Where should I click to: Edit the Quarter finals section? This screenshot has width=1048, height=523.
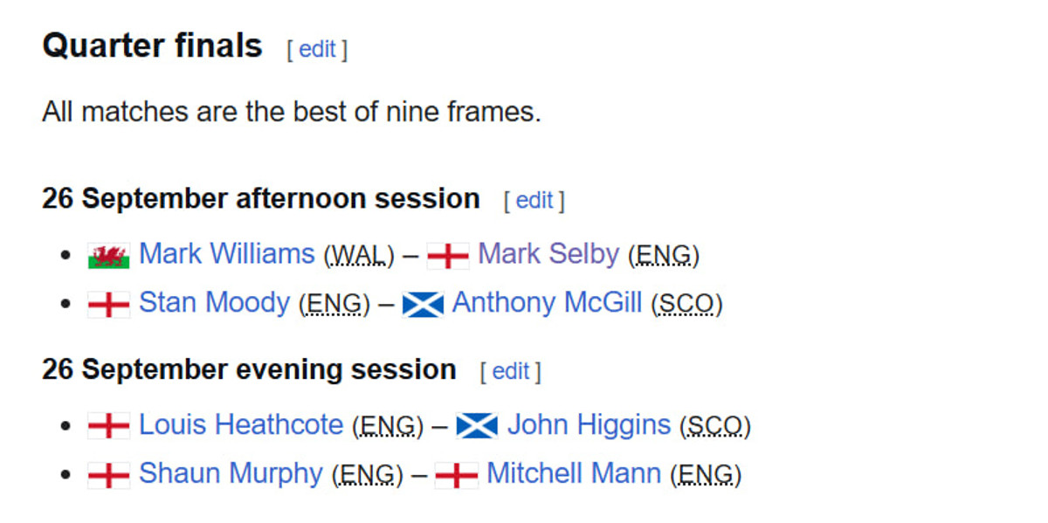(317, 50)
